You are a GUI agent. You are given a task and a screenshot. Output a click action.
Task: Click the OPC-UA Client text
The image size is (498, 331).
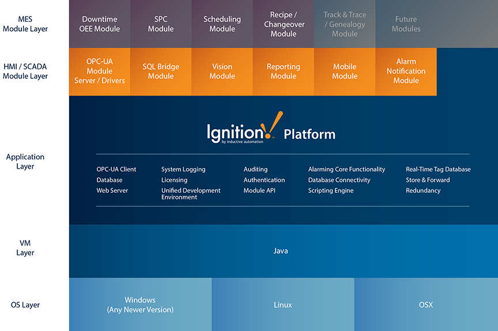[x=116, y=169]
